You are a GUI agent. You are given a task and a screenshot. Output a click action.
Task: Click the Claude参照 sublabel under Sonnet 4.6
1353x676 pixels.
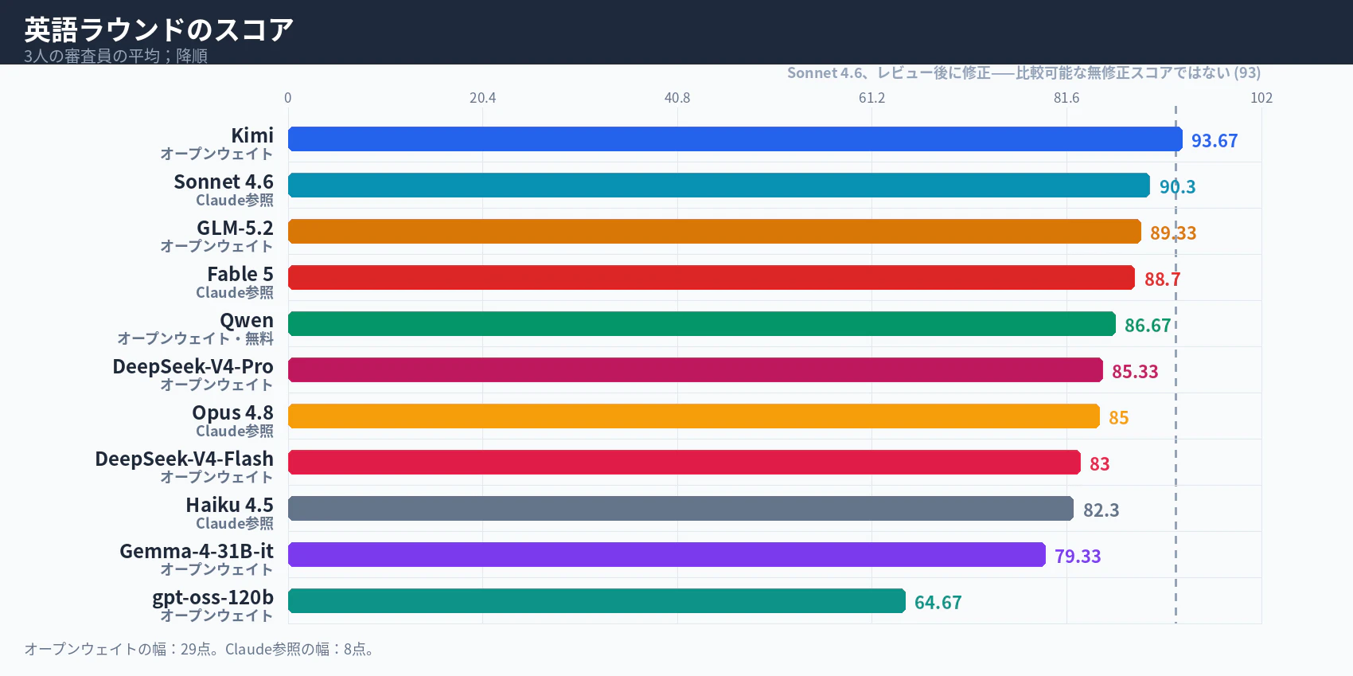coord(235,200)
